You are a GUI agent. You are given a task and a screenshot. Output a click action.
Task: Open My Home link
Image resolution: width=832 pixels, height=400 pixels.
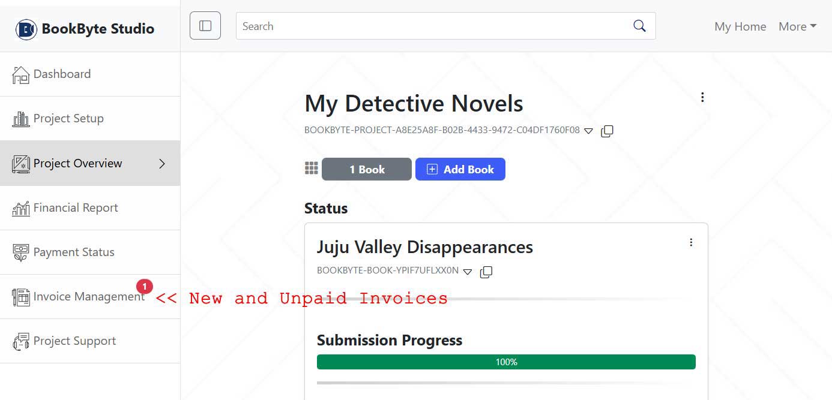pos(740,26)
